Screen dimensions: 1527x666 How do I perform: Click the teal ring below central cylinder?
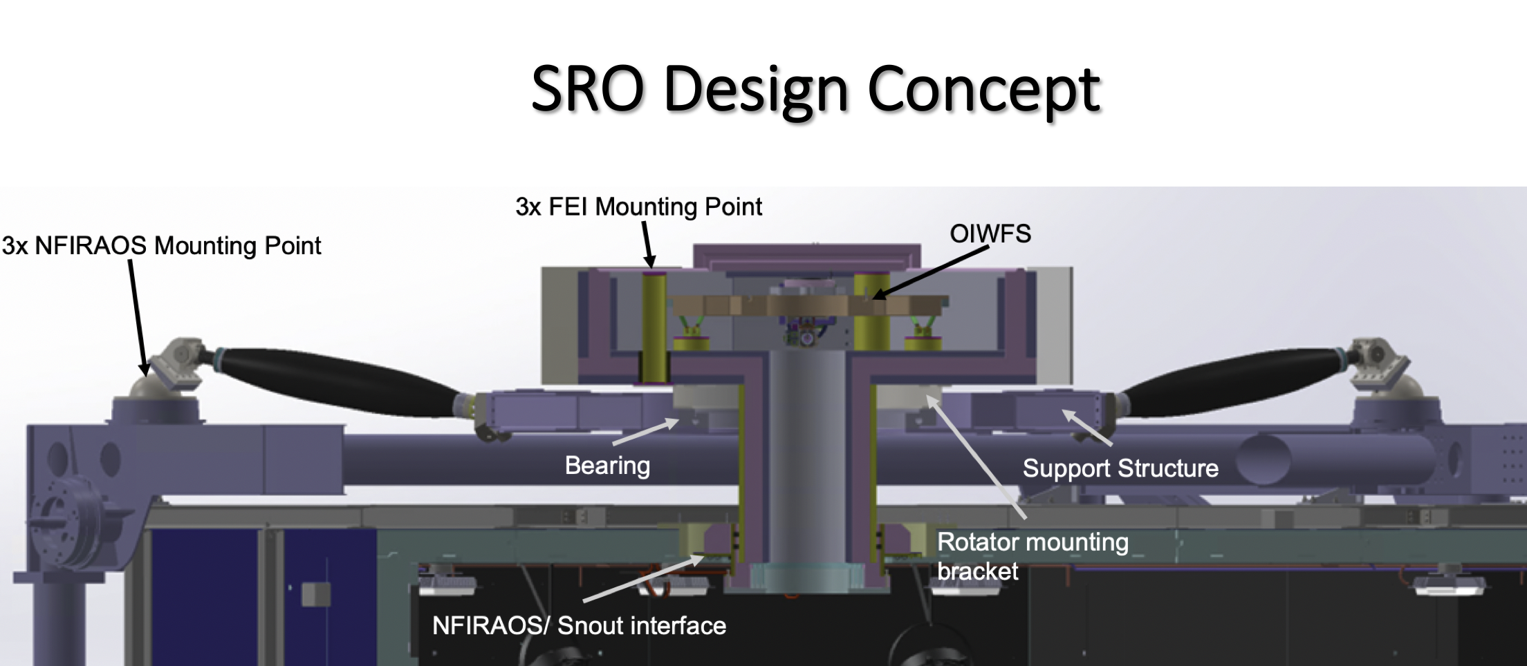[806, 577]
